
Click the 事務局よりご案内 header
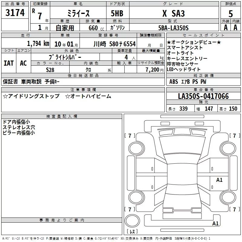click(62, 220)
